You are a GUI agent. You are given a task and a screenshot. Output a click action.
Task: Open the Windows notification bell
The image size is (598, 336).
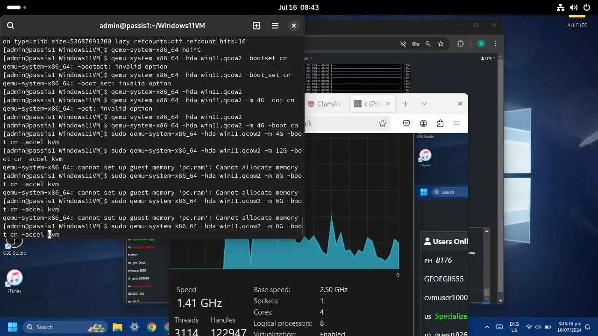pos(588,327)
